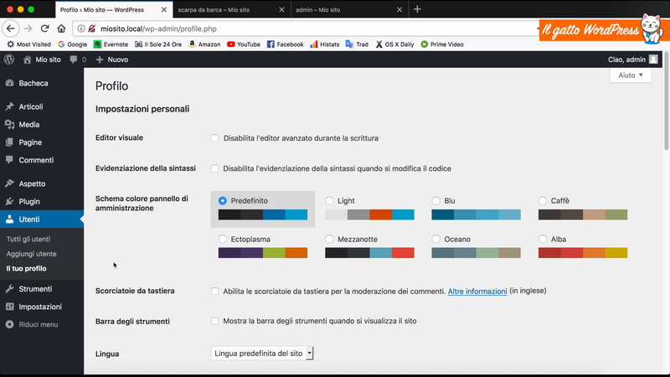The image size is (670, 377).
Task: Open the comments bubble in admin bar
Action: [78, 59]
